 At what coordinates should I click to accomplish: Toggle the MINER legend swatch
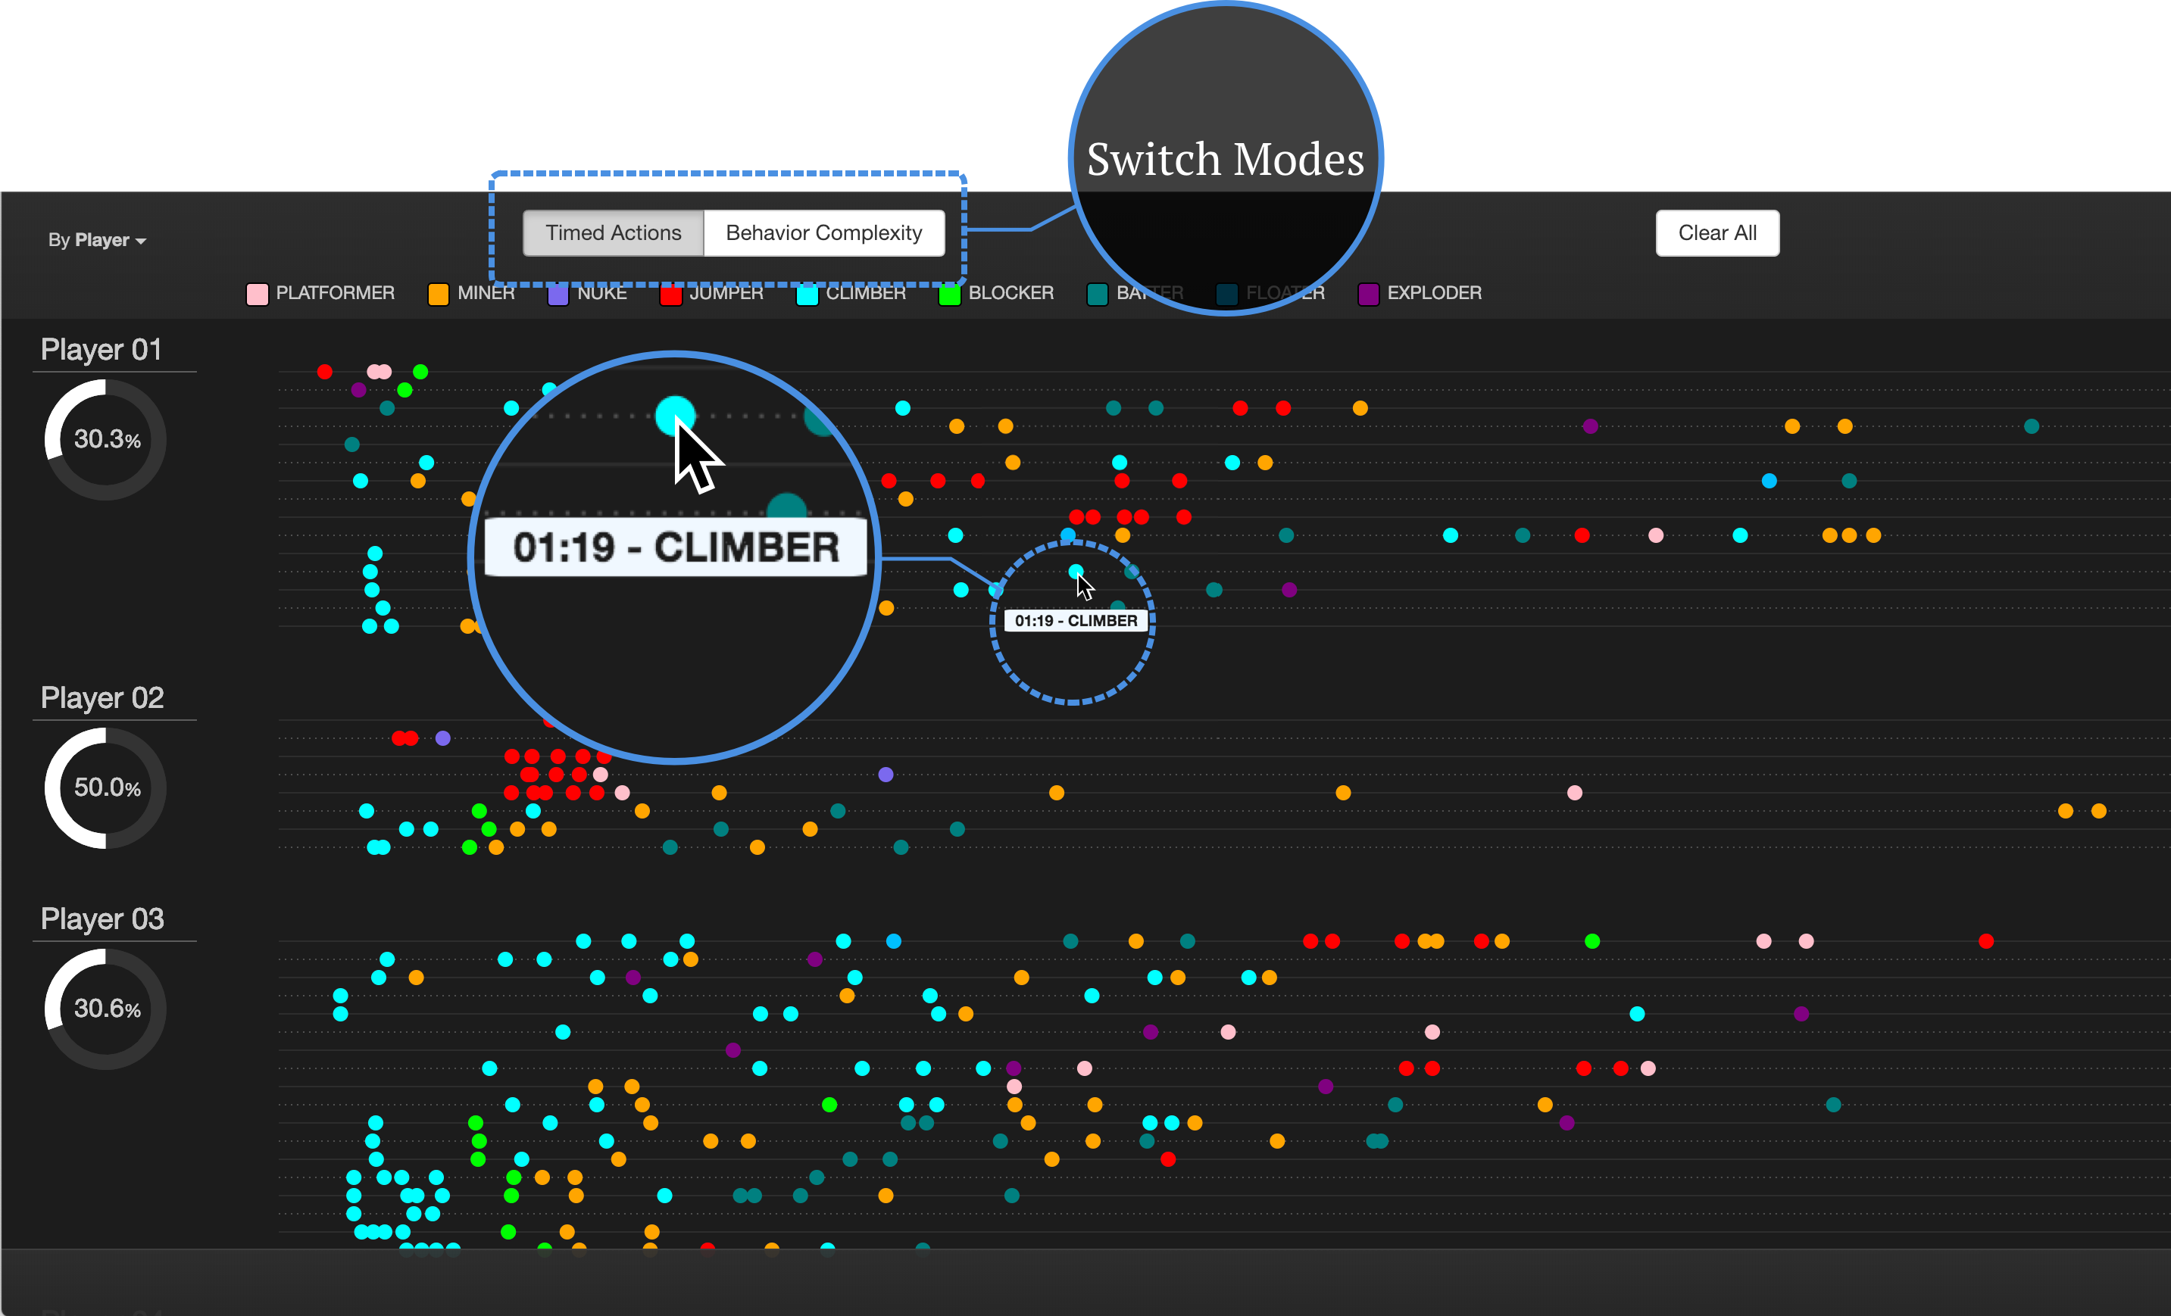[x=438, y=293]
